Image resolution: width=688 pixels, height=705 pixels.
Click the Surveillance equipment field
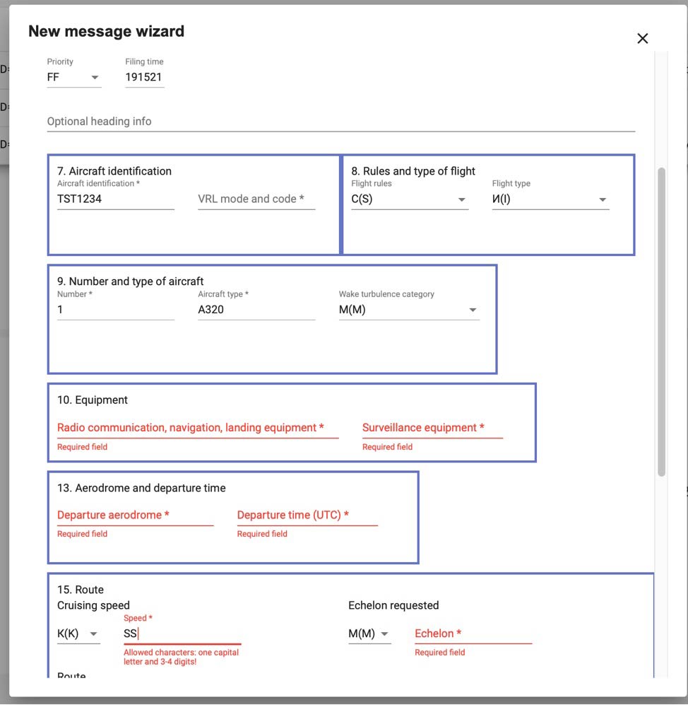(x=432, y=428)
